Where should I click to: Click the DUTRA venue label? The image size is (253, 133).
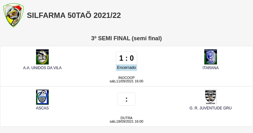coord(126,118)
